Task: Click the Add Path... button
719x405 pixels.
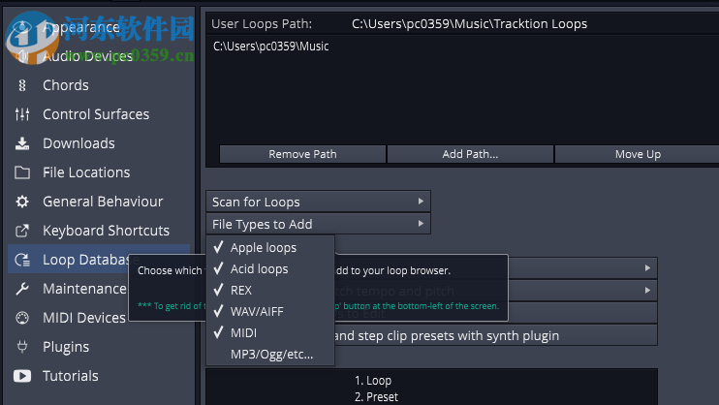Action: tap(470, 154)
